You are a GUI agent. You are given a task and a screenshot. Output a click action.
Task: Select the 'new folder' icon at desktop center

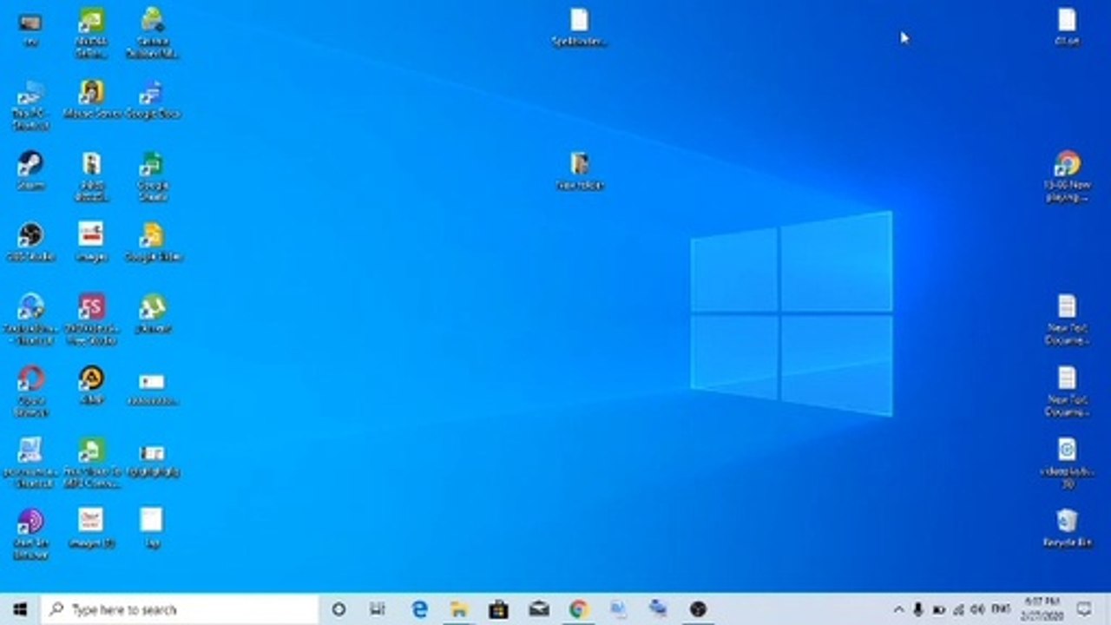point(579,170)
